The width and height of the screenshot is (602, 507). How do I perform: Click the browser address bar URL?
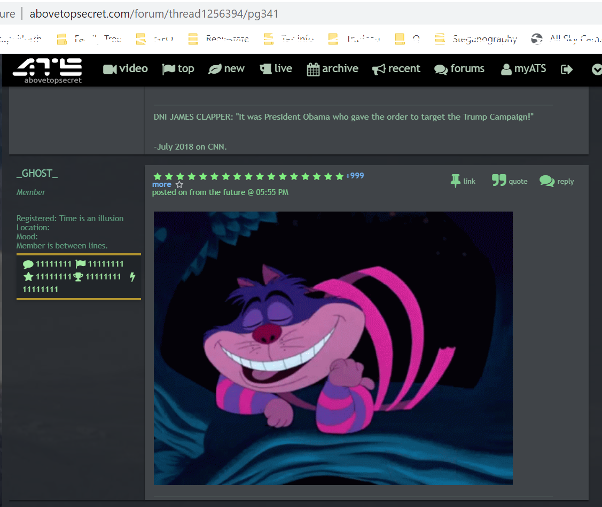(x=154, y=14)
